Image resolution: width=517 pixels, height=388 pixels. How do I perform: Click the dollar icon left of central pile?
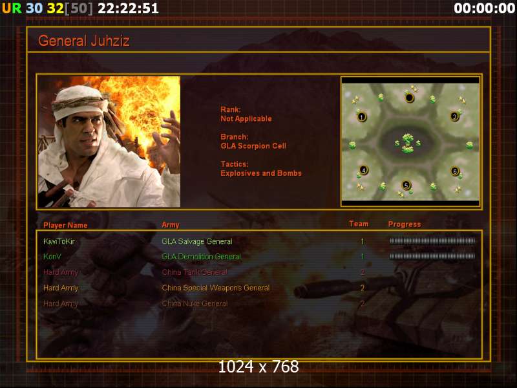click(397, 143)
